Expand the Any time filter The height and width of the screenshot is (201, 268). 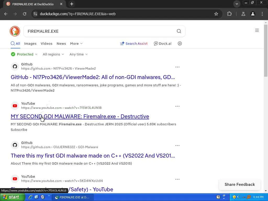click(x=79, y=54)
